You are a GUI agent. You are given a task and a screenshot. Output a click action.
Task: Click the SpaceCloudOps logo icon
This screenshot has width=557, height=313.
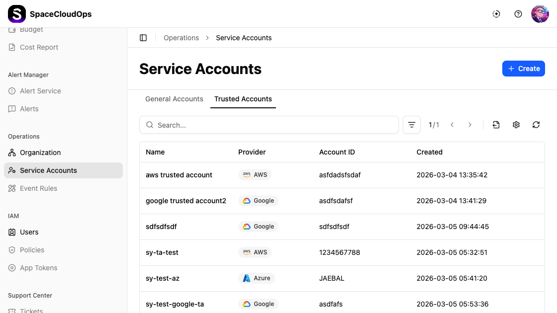click(17, 14)
